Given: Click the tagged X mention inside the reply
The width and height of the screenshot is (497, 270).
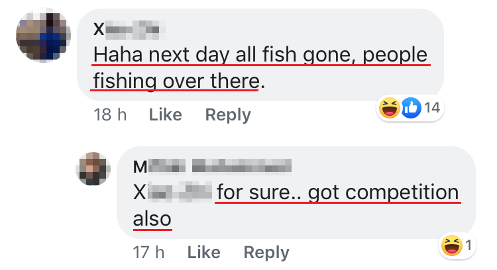Looking at the screenshot, I should pos(172,192).
